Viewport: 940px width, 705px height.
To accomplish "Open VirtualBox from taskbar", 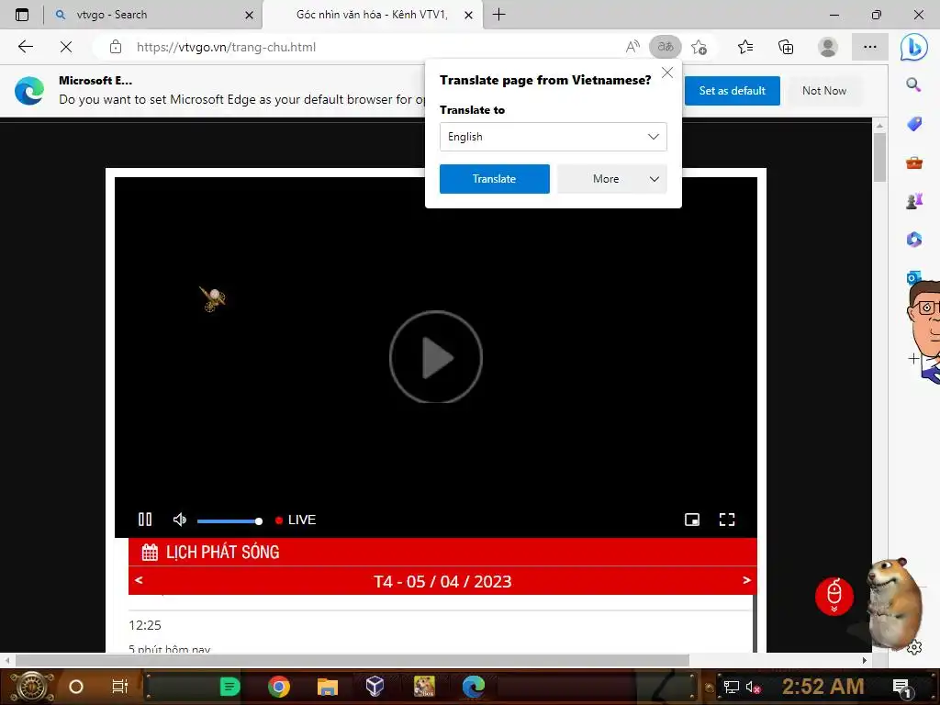I will coord(375,687).
